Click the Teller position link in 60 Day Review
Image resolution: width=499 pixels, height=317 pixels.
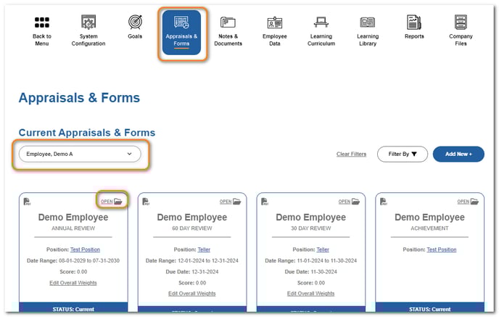point(205,250)
